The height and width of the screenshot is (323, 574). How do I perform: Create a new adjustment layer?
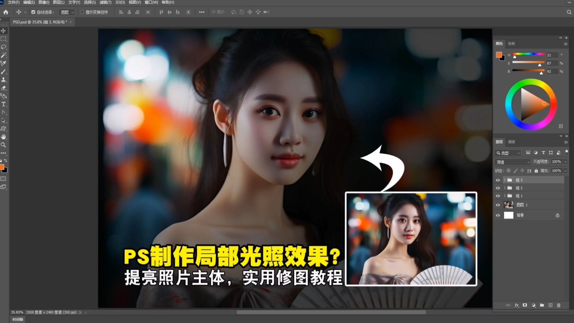click(533, 305)
